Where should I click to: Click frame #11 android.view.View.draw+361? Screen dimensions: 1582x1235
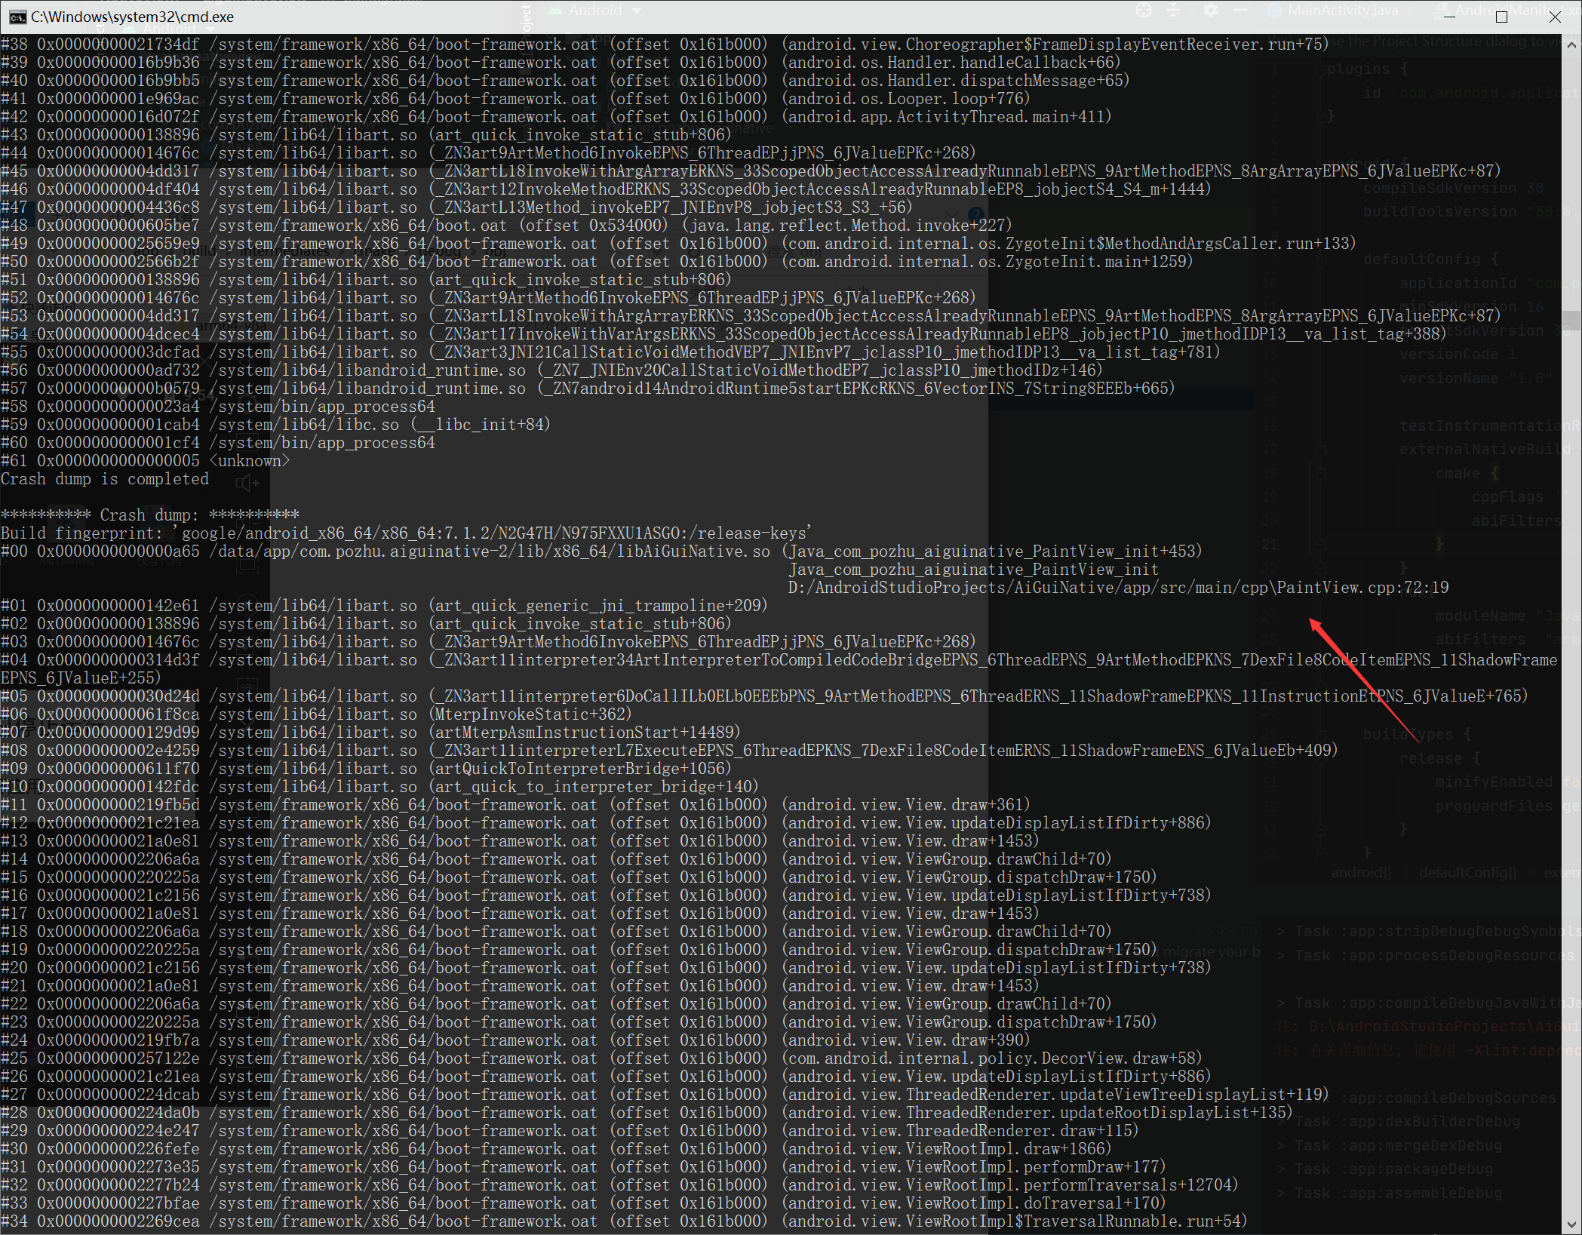[515, 805]
